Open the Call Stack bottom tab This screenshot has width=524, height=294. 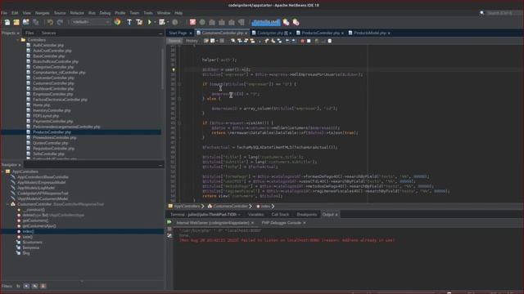[280, 215]
